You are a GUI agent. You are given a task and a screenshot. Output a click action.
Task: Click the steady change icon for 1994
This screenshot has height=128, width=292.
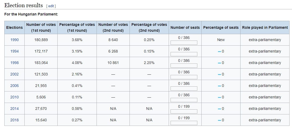pos(219,51)
